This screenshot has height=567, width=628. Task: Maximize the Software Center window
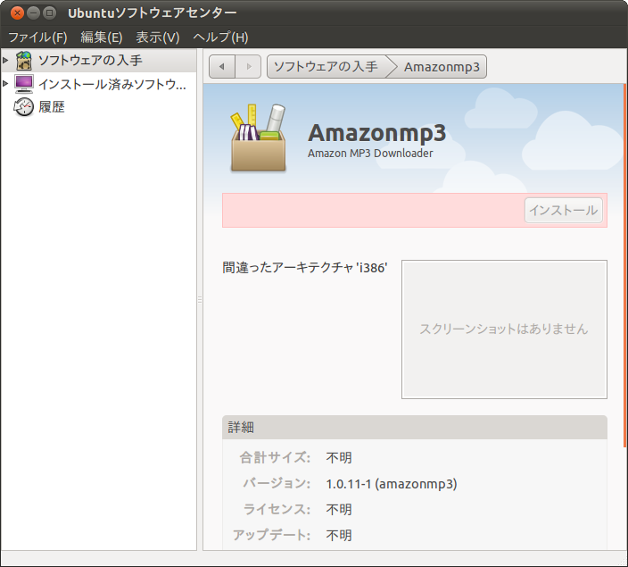[49, 13]
